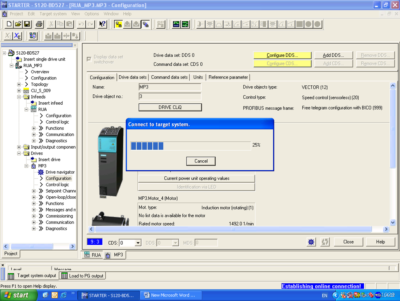The image size is (400, 301).
Task: Open the DDS dropdown at the bottom
Action: 175,243
